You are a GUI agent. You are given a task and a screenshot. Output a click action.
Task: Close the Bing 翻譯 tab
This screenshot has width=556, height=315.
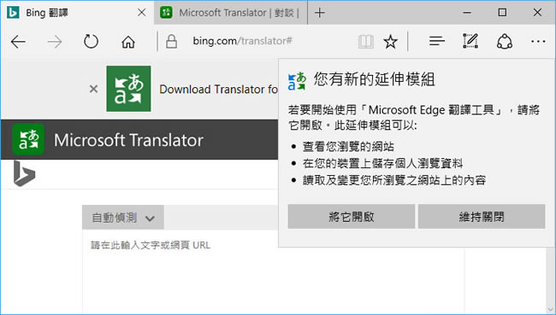tap(141, 13)
